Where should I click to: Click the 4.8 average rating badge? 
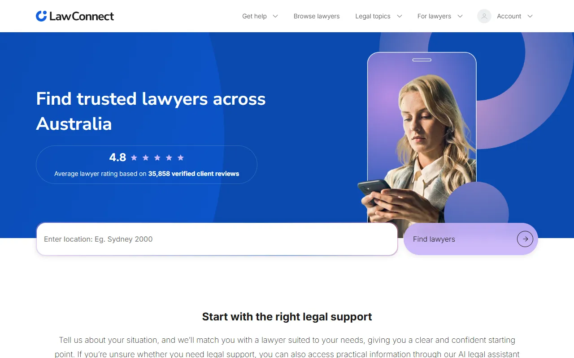147,165
